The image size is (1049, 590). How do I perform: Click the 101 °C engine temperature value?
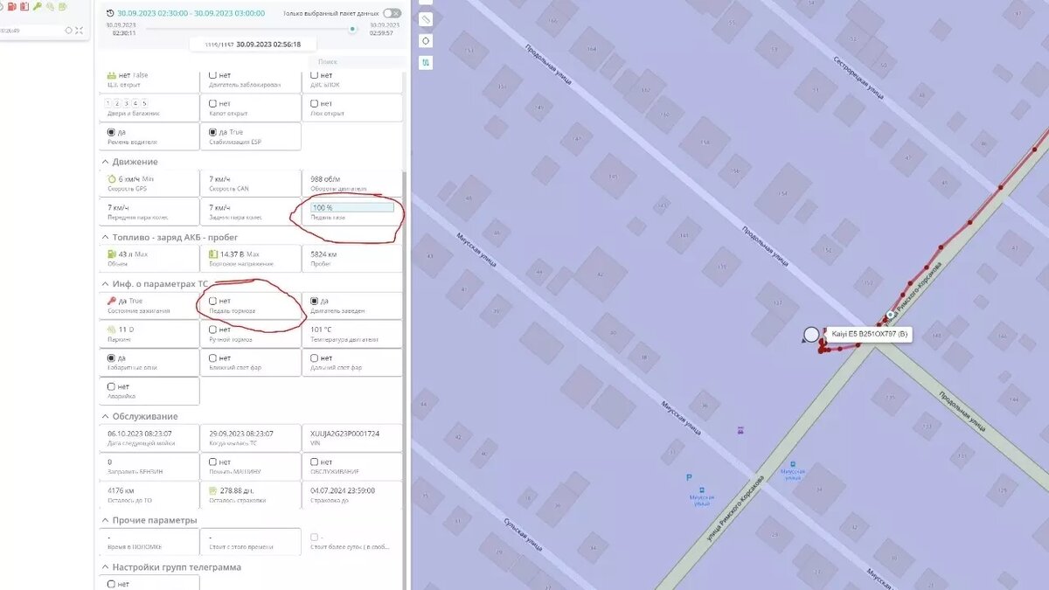(x=321, y=330)
